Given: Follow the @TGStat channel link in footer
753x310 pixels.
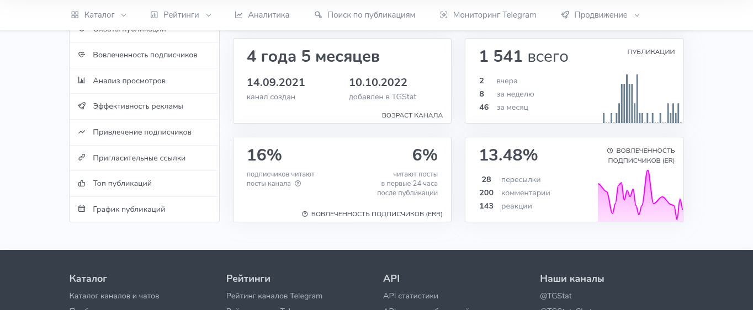Looking at the screenshot, I should click(555, 296).
